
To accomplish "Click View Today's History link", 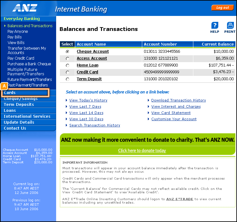I will 88,100.
